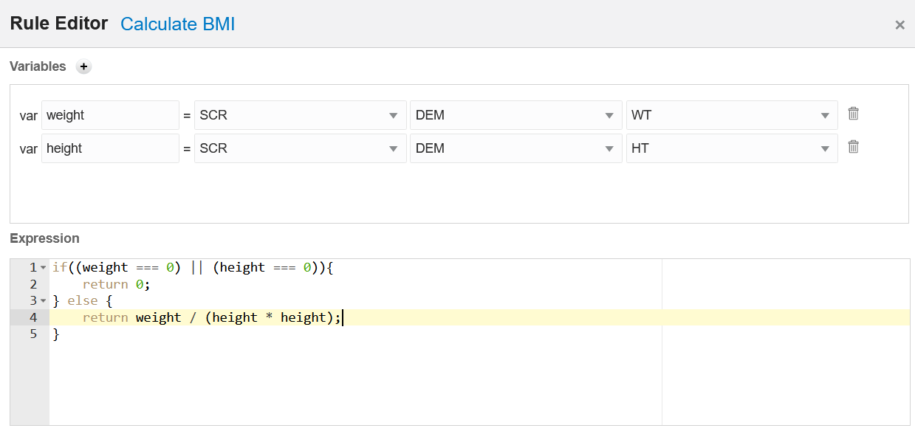This screenshot has width=915, height=431.
Task: Open the HT item dropdown
Action: click(731, 148)
